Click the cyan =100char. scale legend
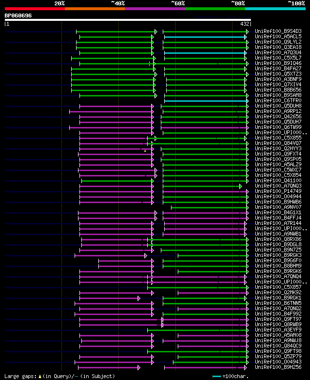Viewport: 310px width, 380px height. [231, 376]
